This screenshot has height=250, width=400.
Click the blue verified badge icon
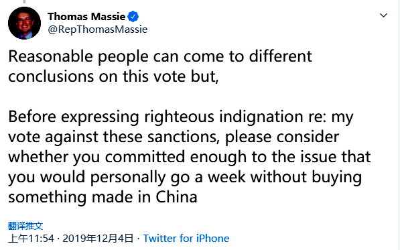(133, 17)
